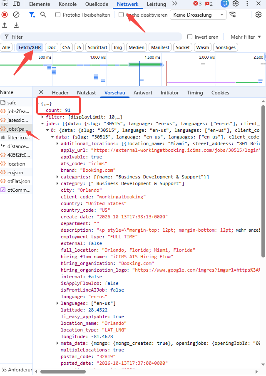Export HAR file download icon
The height and width of the screenshot is (376, 266).
tap(16, 25)
